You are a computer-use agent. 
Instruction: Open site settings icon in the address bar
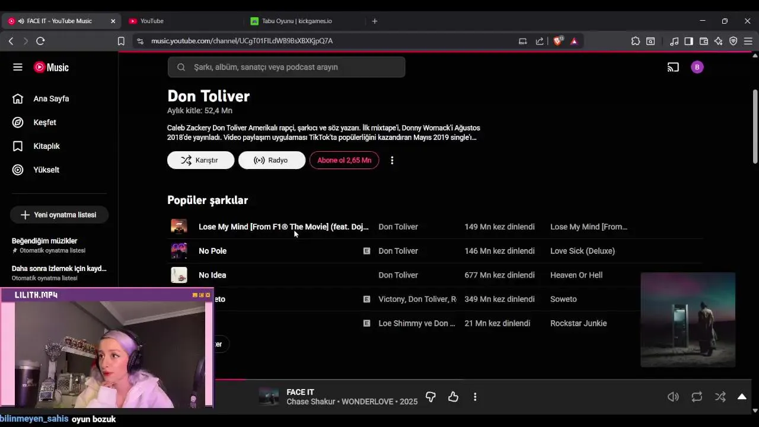click(x=140, y=41)
